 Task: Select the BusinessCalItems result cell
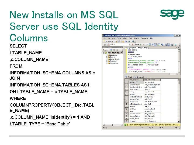point(136,116)
